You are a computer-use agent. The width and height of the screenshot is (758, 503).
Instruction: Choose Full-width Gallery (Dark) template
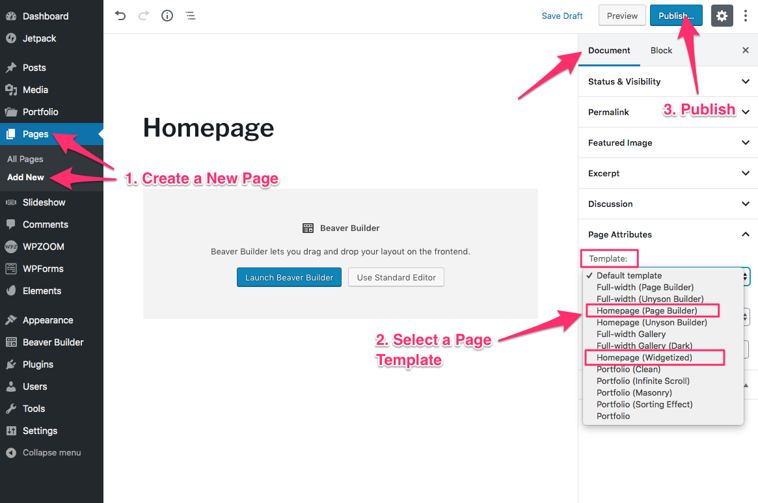click(663, 346)
